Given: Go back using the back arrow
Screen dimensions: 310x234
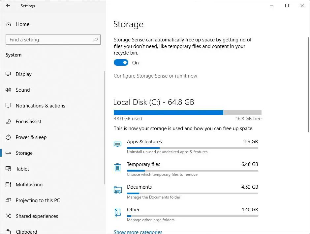Looking at the screenshot, I should pyautogui.click(x=8, y=6).
